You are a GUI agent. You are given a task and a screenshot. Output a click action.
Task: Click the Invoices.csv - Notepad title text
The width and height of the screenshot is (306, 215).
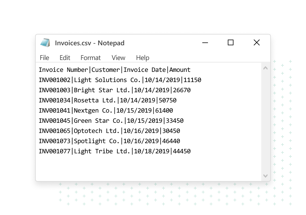[90, 43]
